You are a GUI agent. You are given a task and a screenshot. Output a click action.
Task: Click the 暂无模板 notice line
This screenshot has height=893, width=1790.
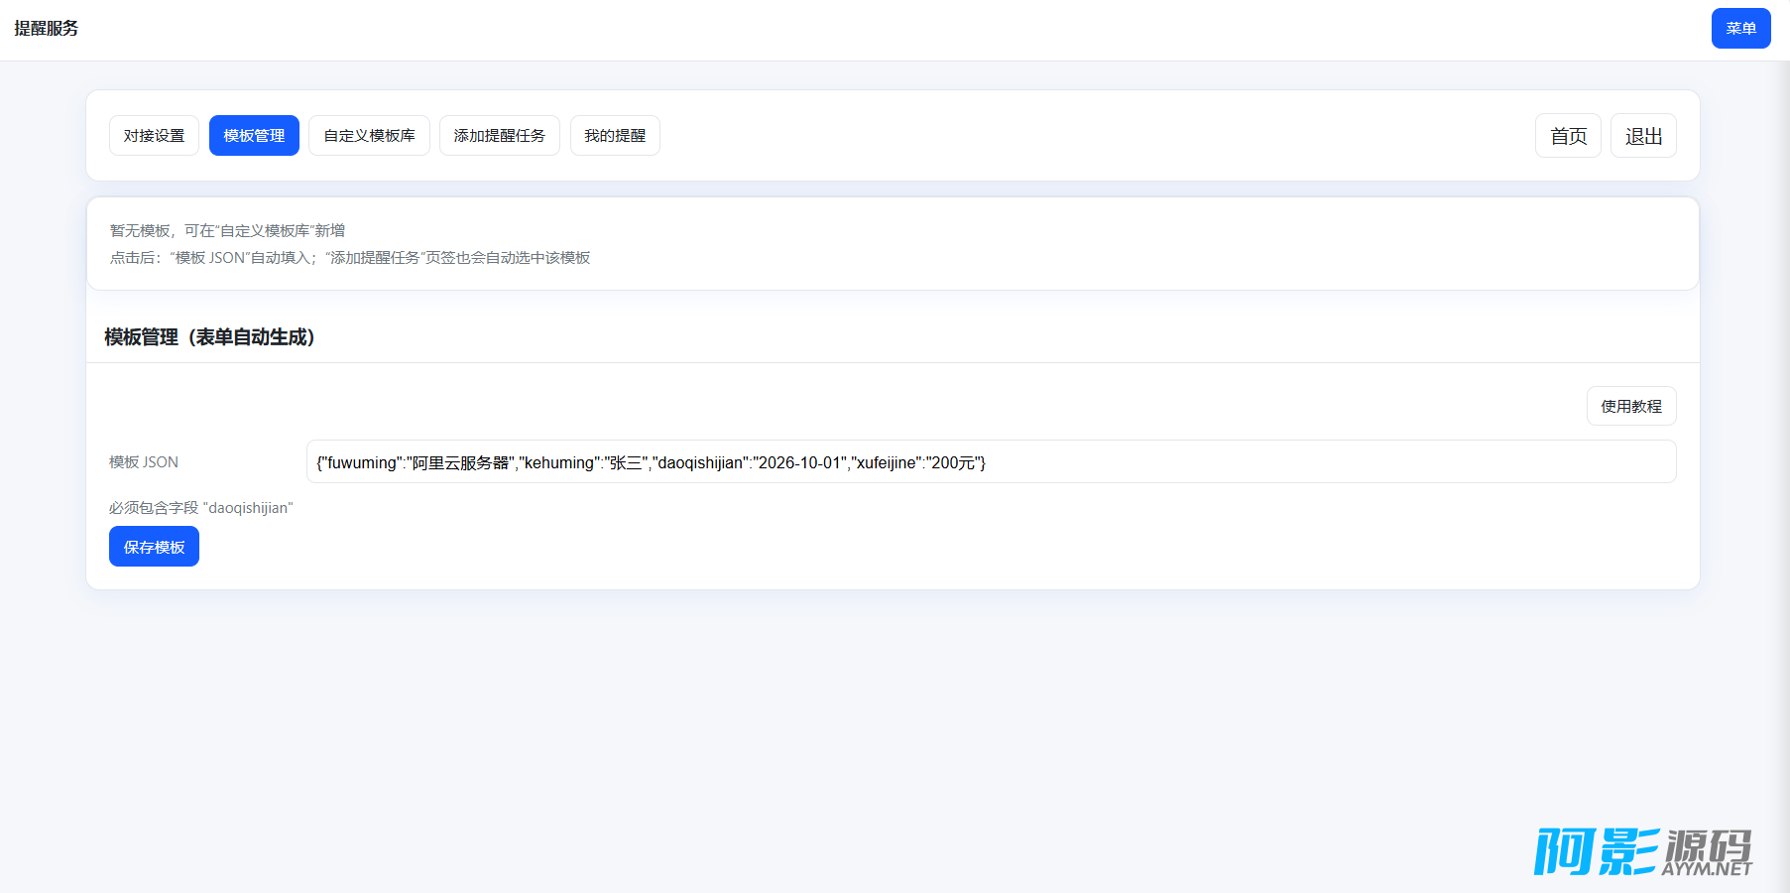point(227,231)
